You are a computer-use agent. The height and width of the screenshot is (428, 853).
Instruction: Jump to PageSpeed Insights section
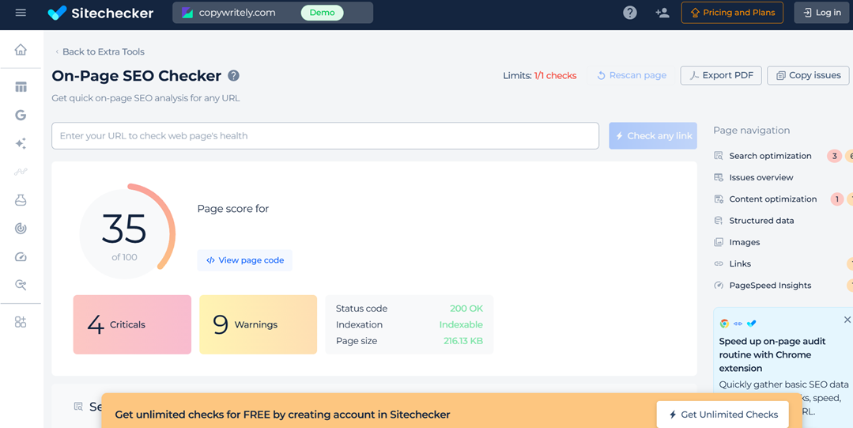(770, 286)
